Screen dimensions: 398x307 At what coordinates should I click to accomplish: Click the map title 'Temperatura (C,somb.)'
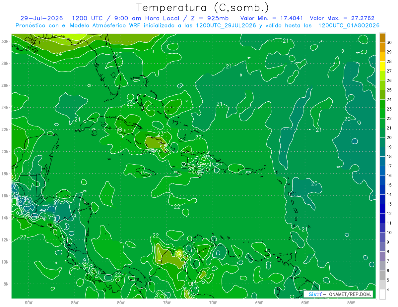pos(203,8)
